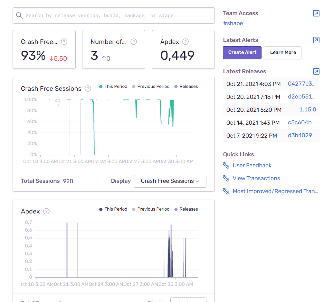Click the Latest Alerts external link icon
This screenshot has width=324, height=302.
316,40
